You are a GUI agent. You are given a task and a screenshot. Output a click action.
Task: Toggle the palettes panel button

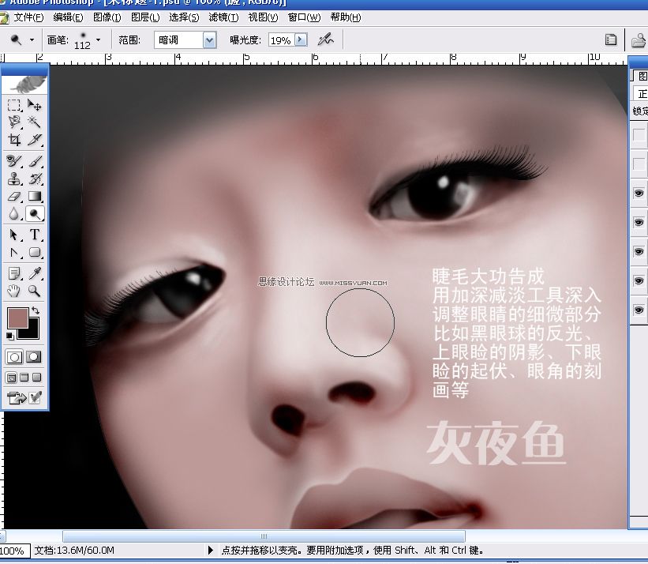click(x=610, y=39)
